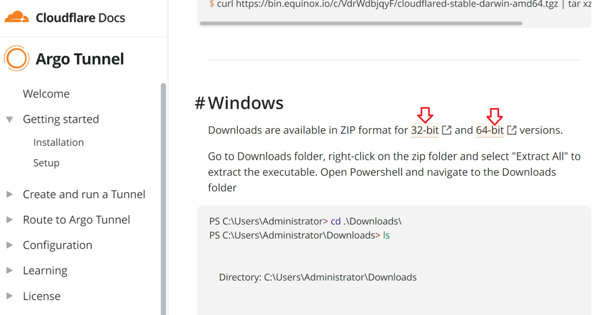Click the # anchor next to Windows heading
This screenshot has height=315, width=601.
(x=200, y=103)
